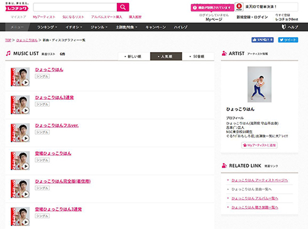Screen dimensions: 308x229
Task: Play preview of ひょっこりはん single
Action: (x=26, y=82)
